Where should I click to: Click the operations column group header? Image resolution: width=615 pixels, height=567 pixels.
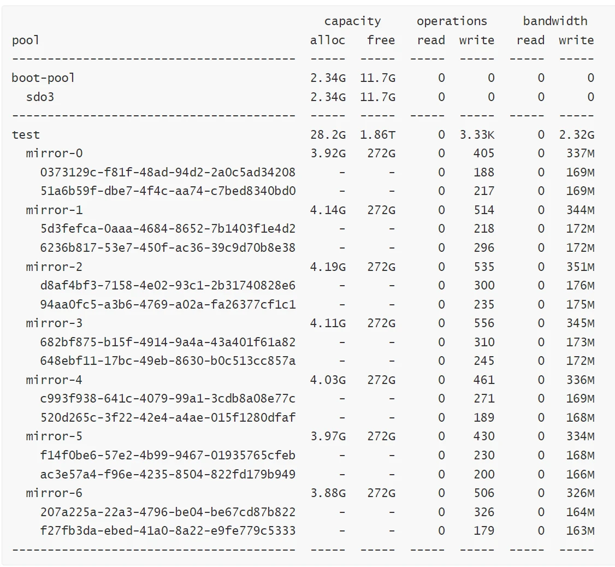click(x=452, y=21)
